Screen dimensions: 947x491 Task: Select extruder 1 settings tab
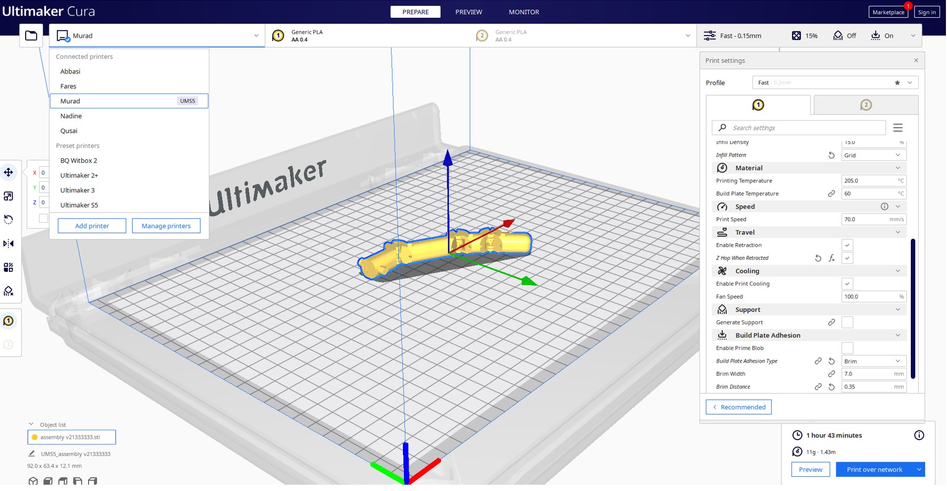[758, 105]
